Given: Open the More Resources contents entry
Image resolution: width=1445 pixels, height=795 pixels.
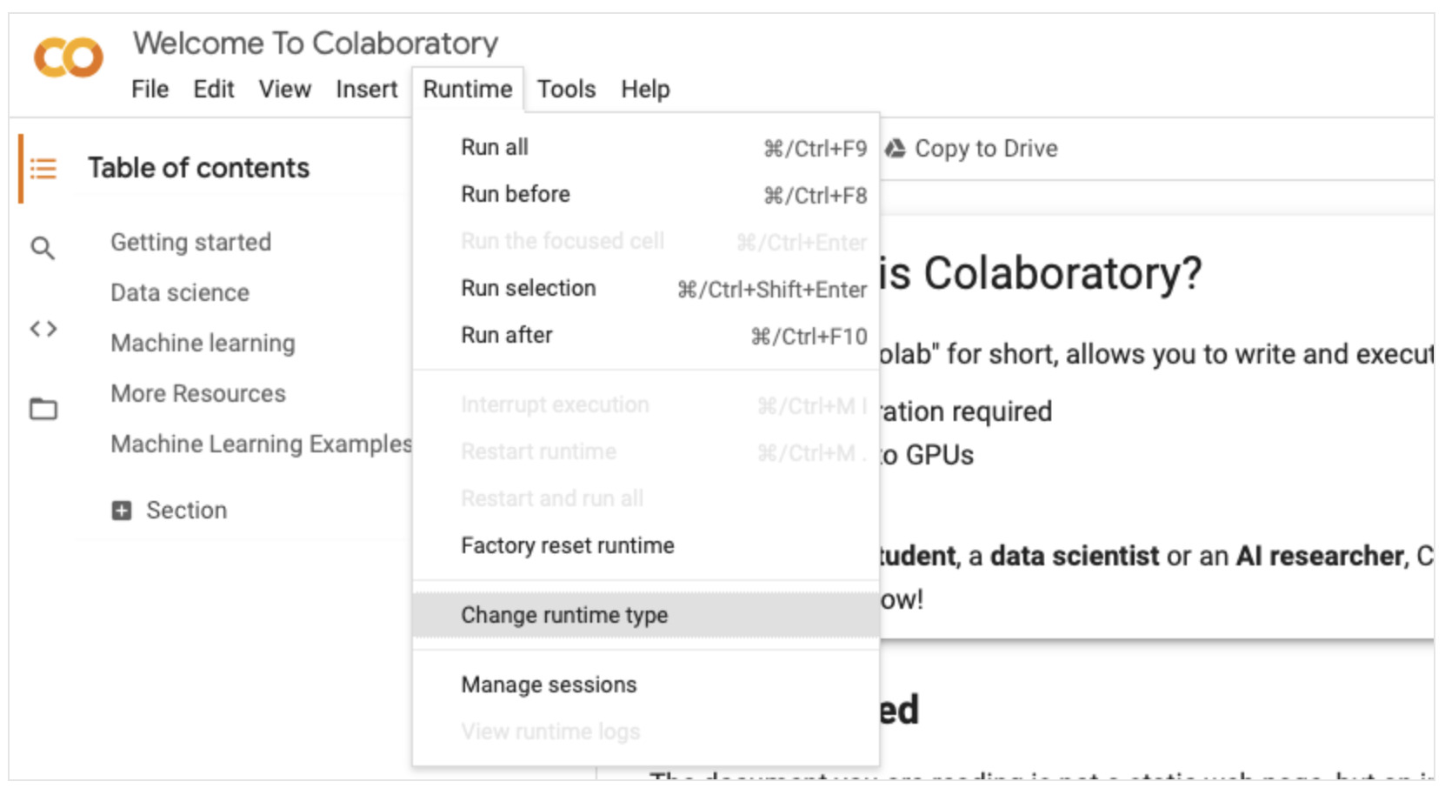Looking at the screenshot, I should point(198,393).
